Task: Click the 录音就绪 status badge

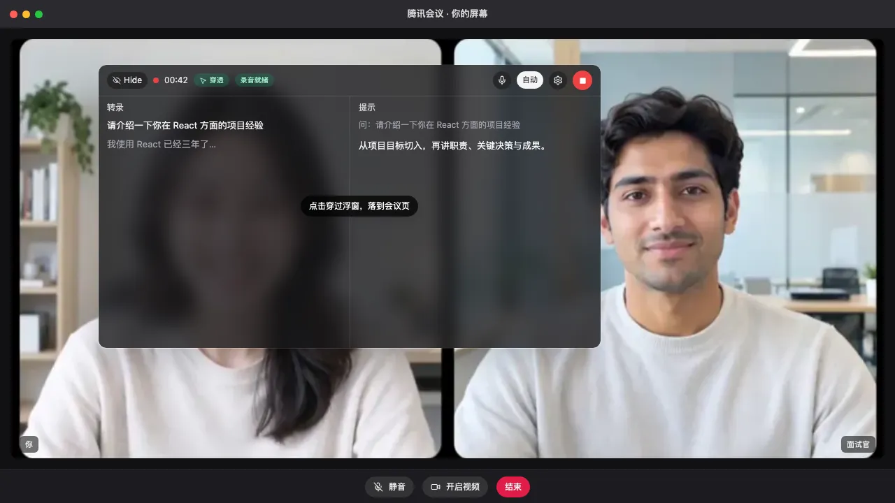Action: [255, 80]
